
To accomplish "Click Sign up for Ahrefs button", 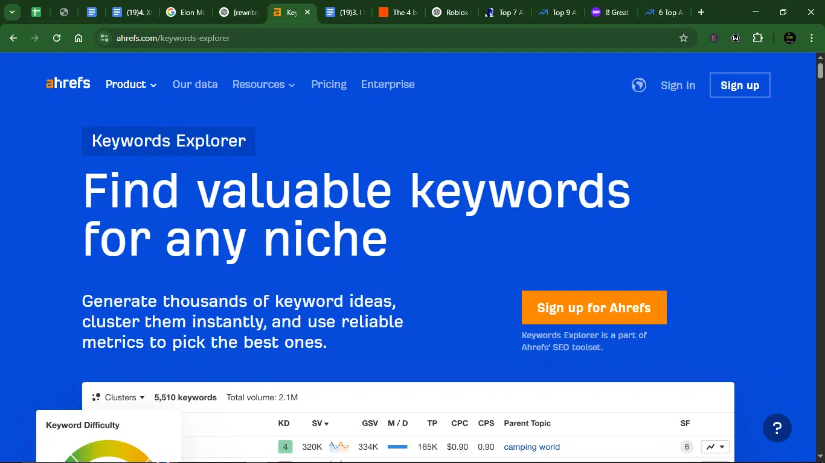I will (594, 307).
